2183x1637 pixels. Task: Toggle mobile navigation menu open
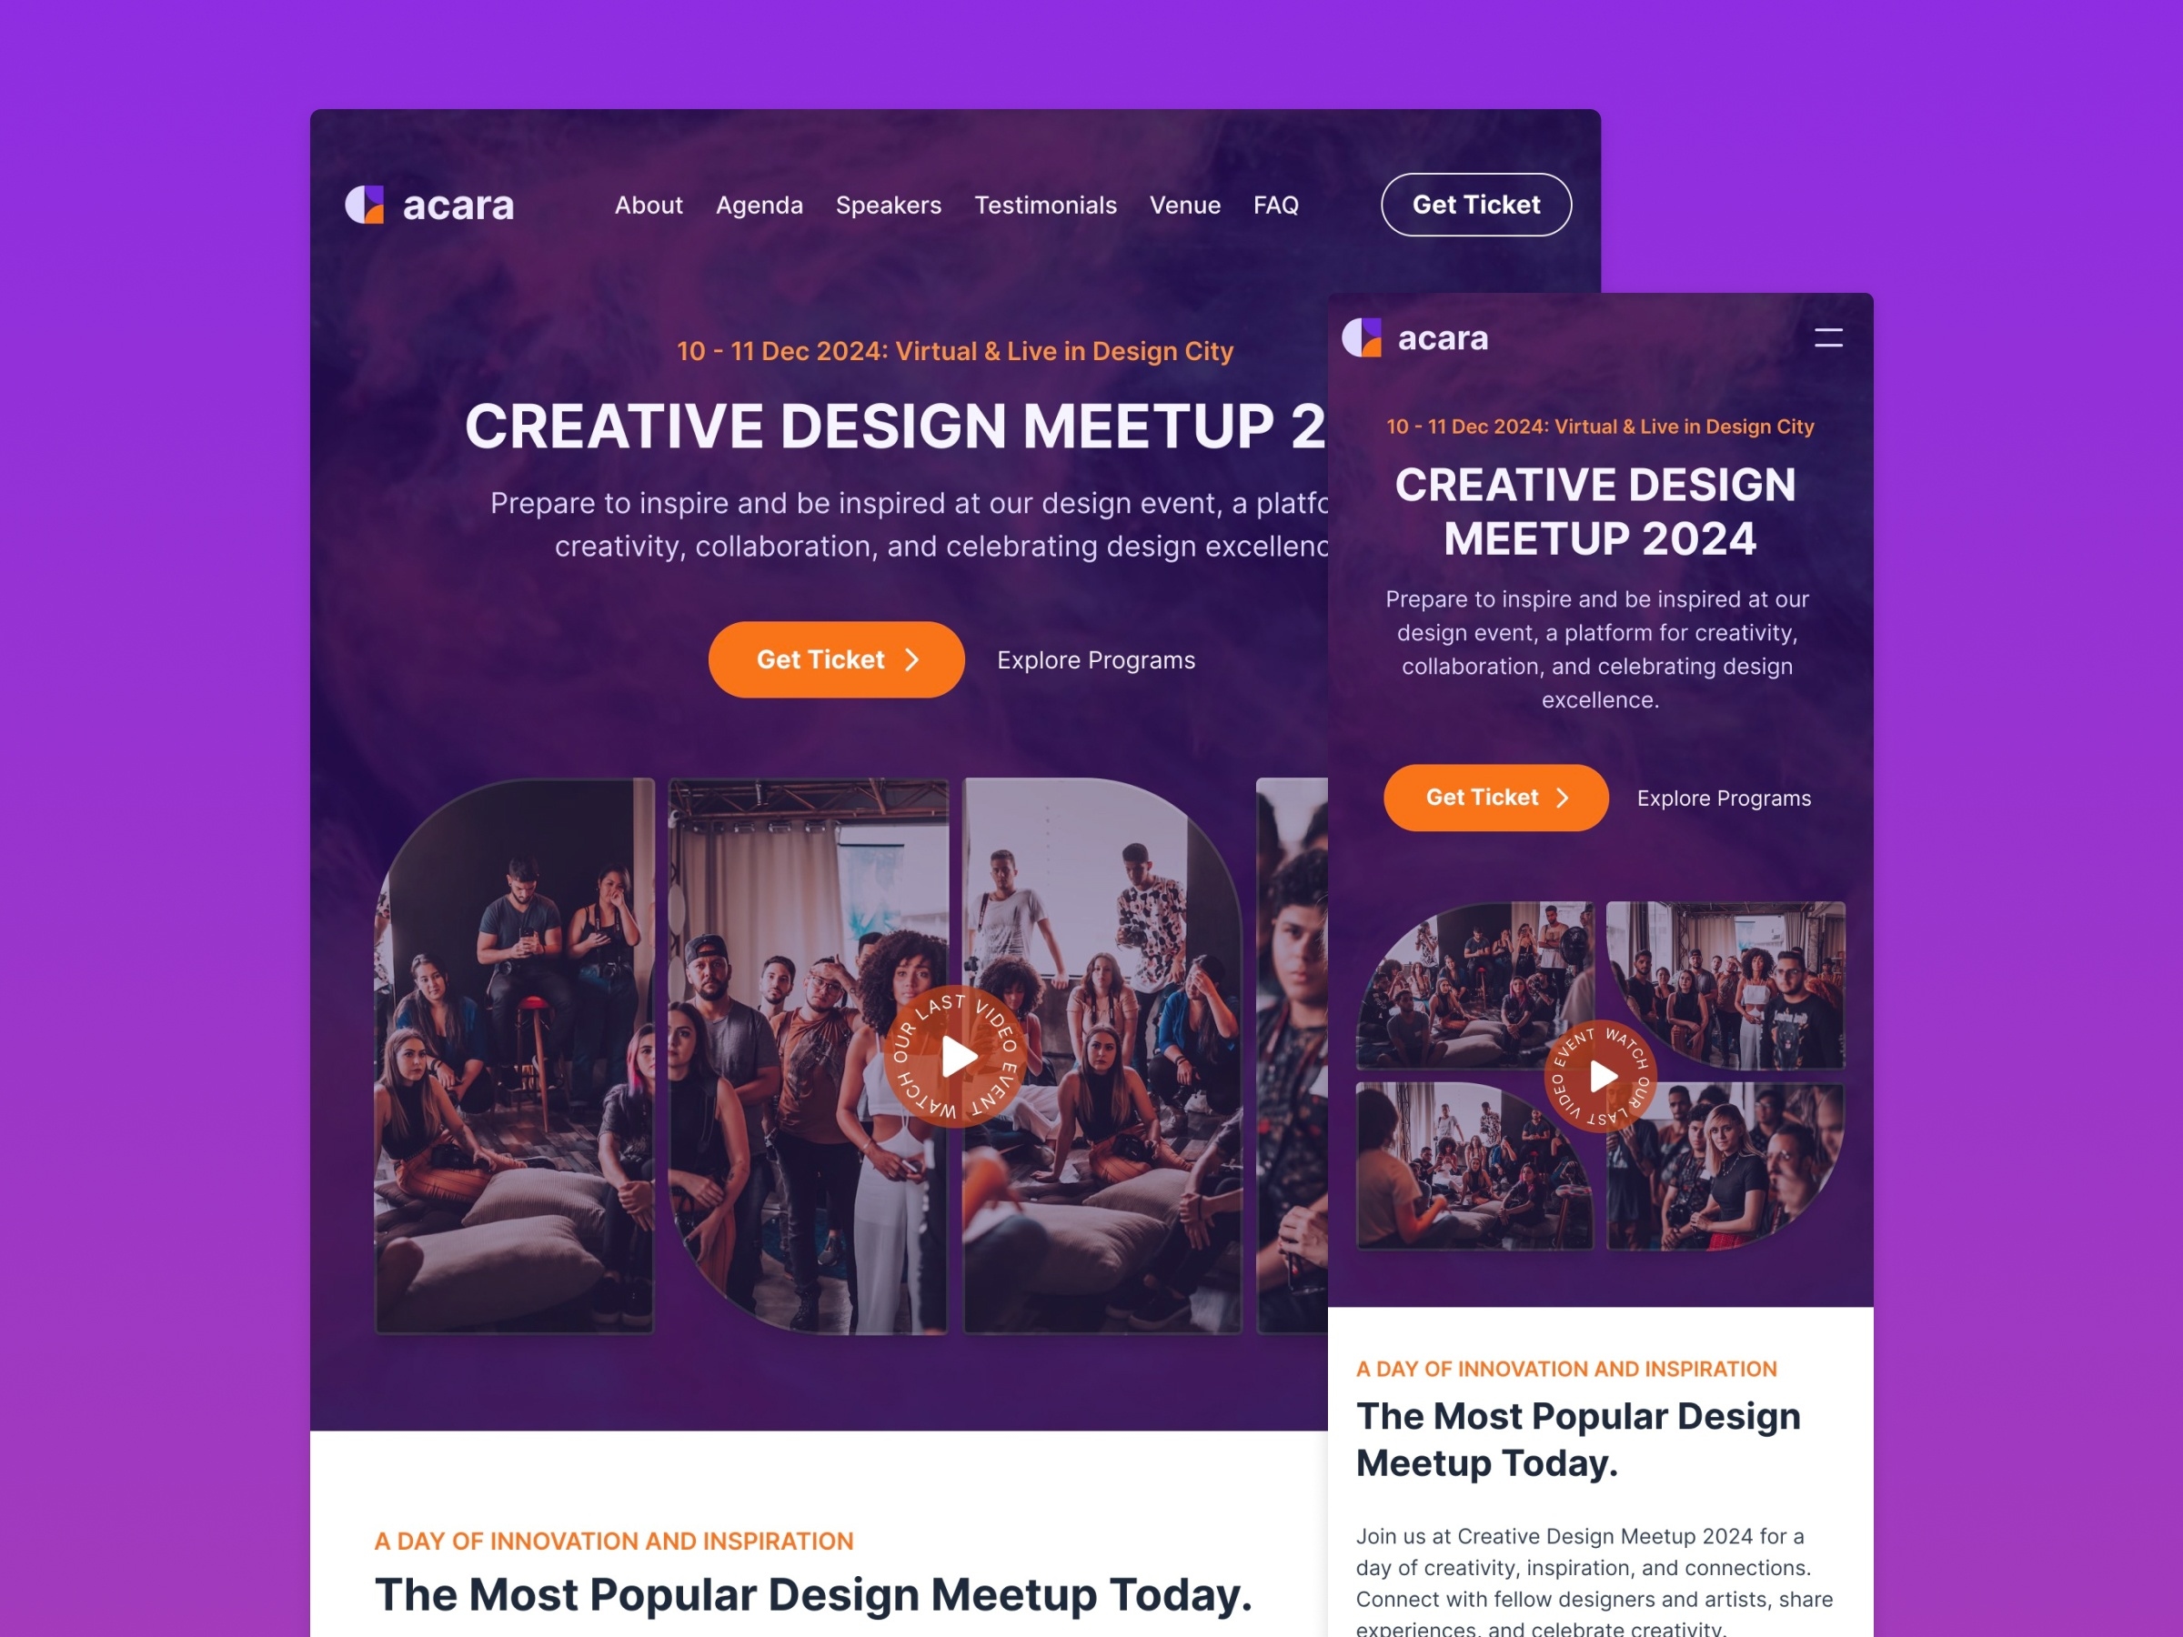coord(1829,336)
